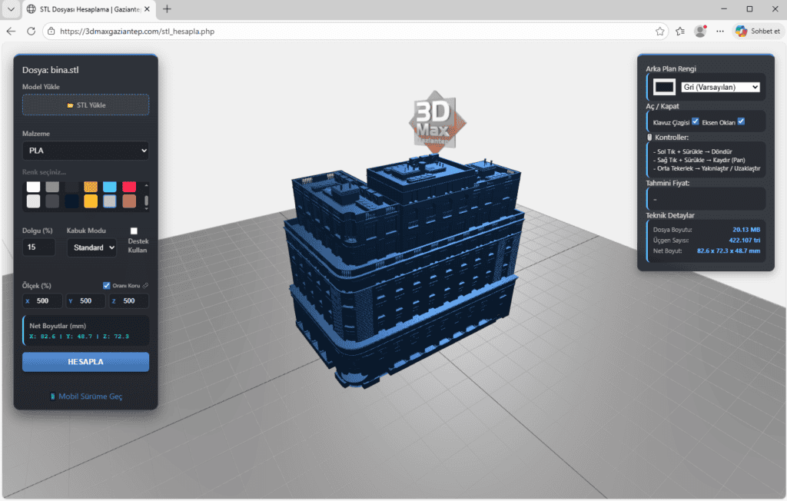Image resolution: width=787 pixels, height=501 pixels.
Task: Change the Gri (Varsayılan) background dropdown
Action: 721,87
